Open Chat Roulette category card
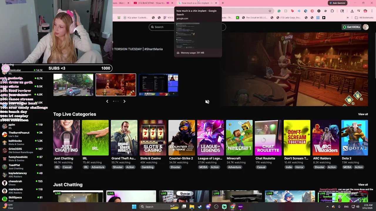The width and height of the screenshot is (376, 211). (268, 138)
